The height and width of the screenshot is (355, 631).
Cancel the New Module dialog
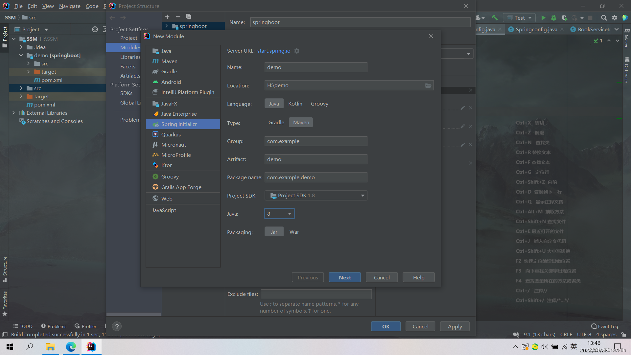[x=382, y=277]
